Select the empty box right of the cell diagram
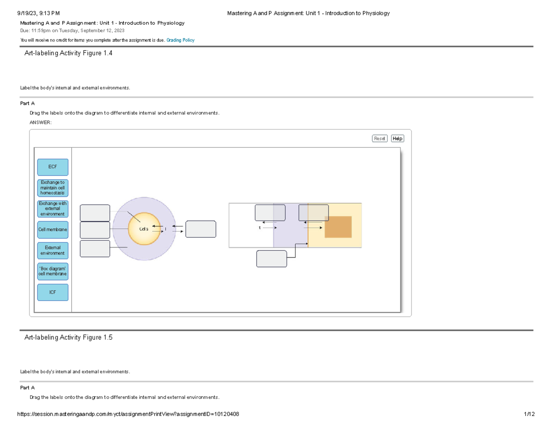 tap(200, 229)
